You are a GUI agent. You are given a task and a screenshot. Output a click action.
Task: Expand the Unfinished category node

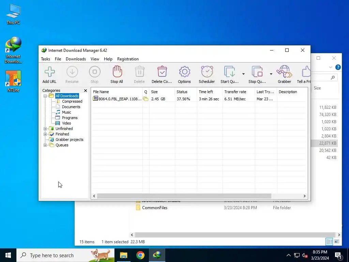[x=45, y=129]
